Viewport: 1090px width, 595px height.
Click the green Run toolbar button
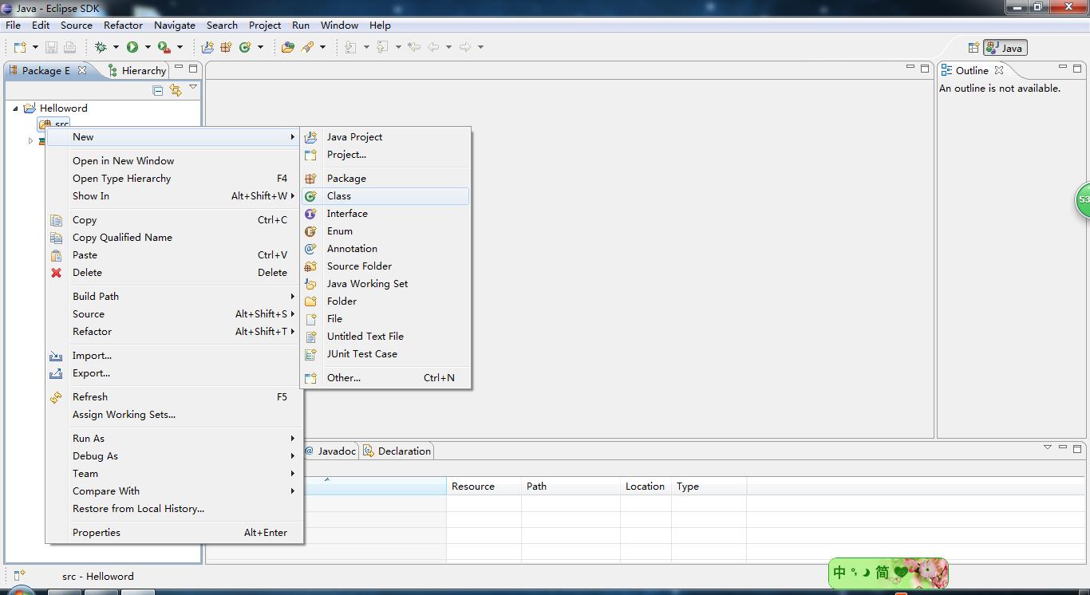click(x=132, y=47)
